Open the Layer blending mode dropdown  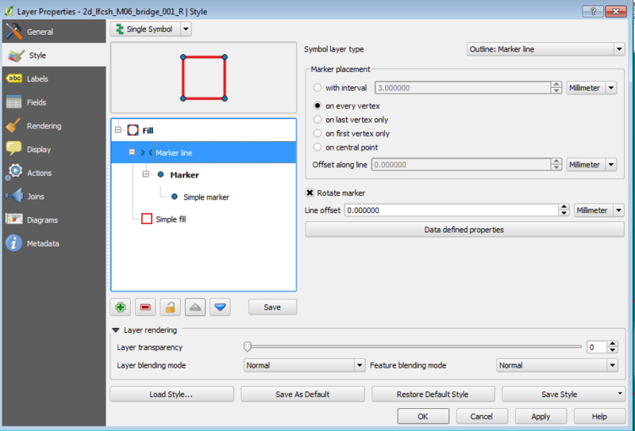click(303, 365)
